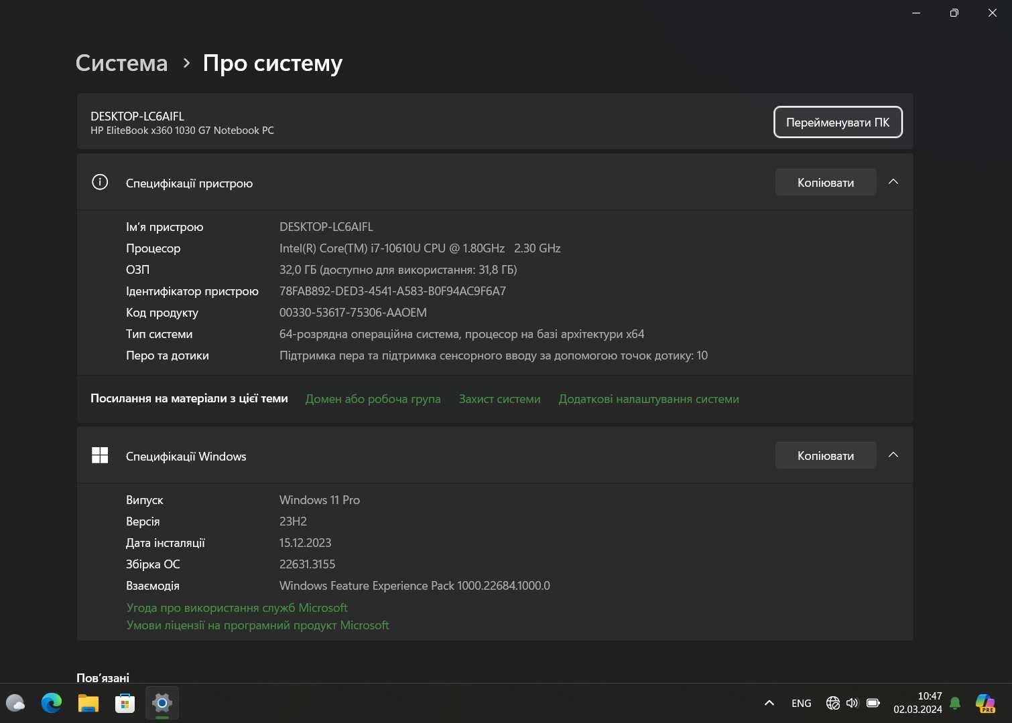
Task: Select product code 00330-53617-75306-AAOEM
Action: 353,313
